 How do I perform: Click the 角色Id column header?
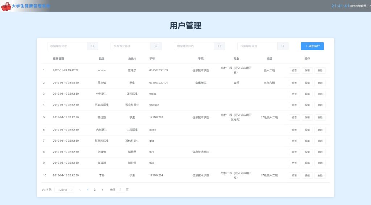132,59
